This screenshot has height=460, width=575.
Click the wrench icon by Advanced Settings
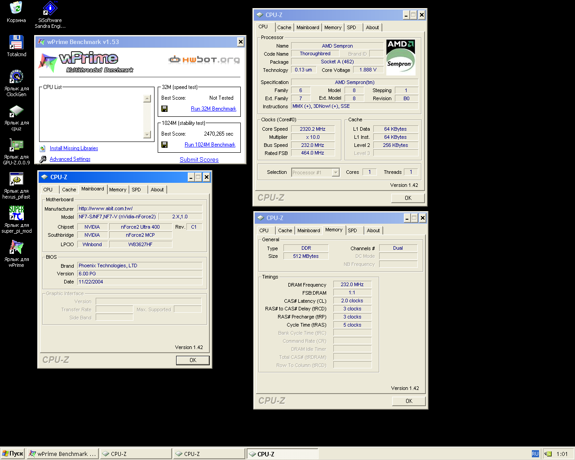[43, 159]
